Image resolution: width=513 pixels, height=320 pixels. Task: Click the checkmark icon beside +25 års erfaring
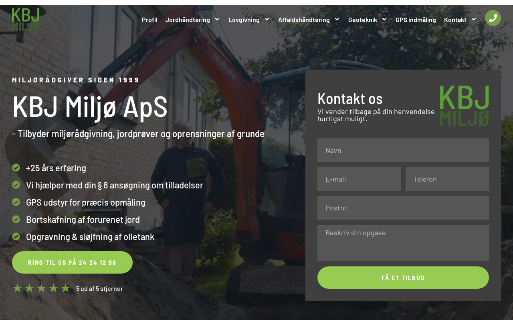pos(16,168)
